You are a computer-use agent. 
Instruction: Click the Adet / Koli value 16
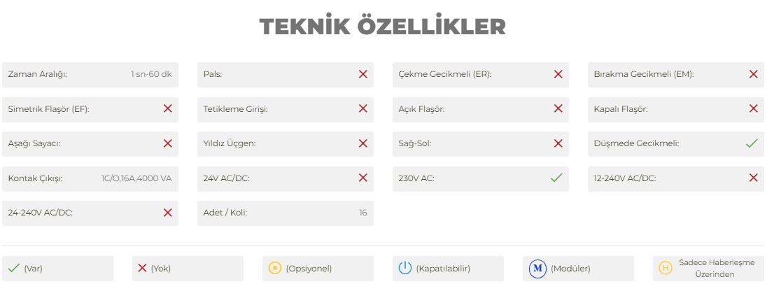point(363,213)
